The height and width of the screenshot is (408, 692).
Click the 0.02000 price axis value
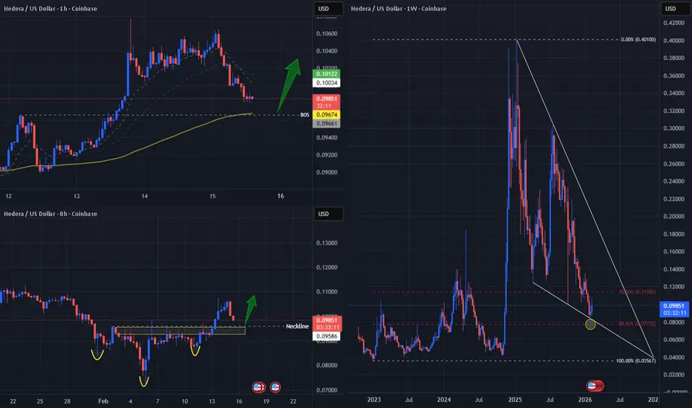[674, 375]
